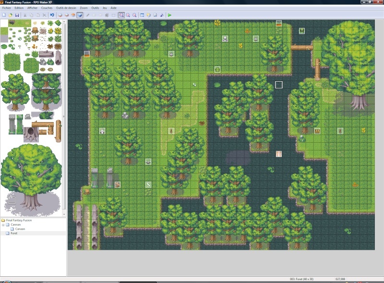Select the treasure chest event on map

[x=317, y=131]
